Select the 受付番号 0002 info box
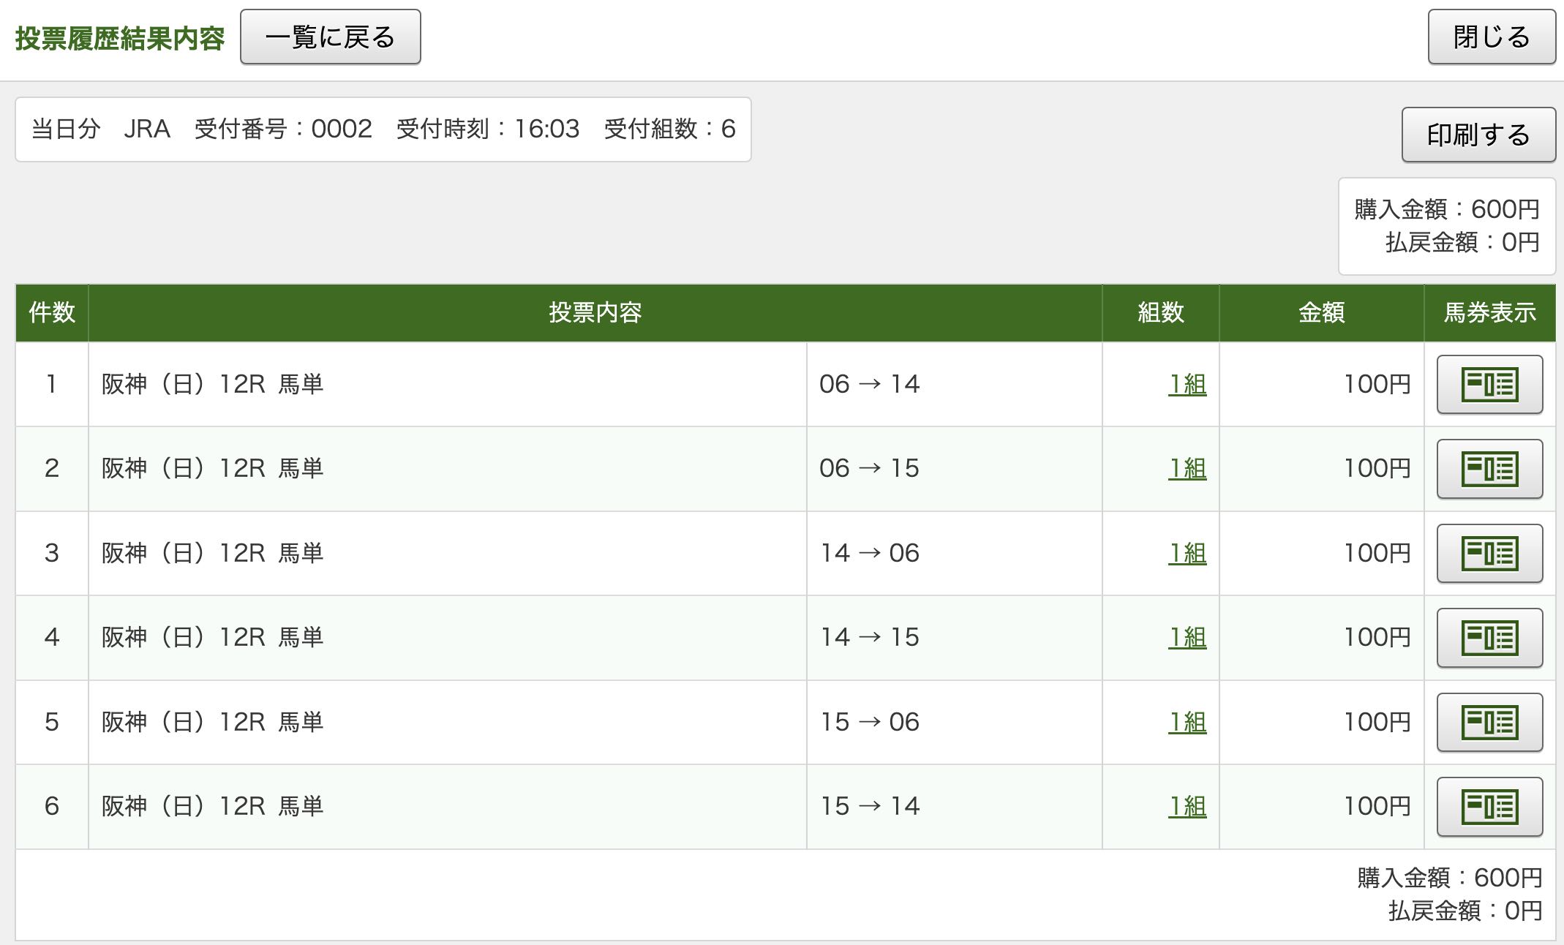 coord(383,129)
